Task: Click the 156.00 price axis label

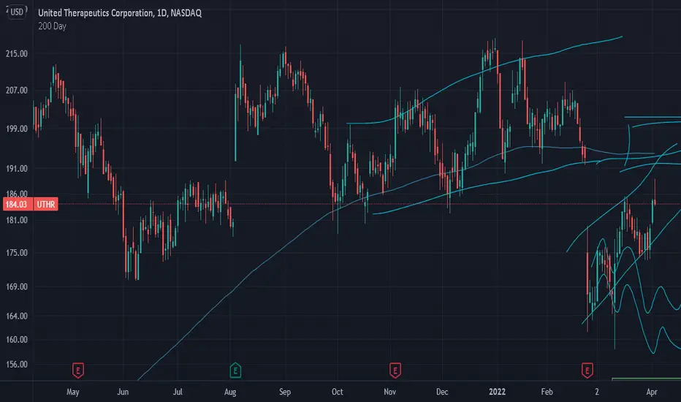Action: (x=17, y=365)
